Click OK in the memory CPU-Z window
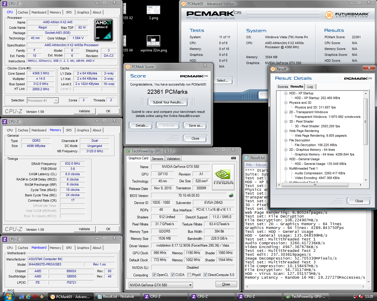The width and height of the screenshot is (377, 301). [108, 229]
